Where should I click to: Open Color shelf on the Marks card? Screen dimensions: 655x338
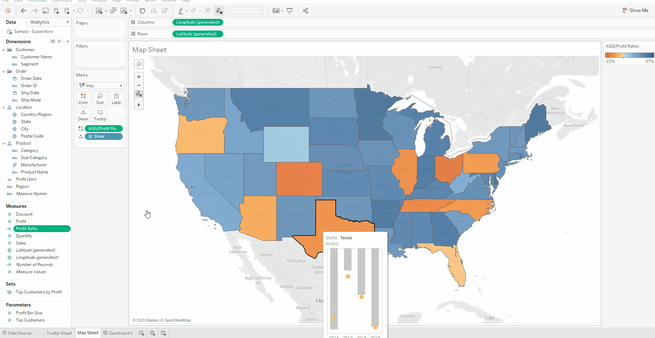[x=83, y=98]
